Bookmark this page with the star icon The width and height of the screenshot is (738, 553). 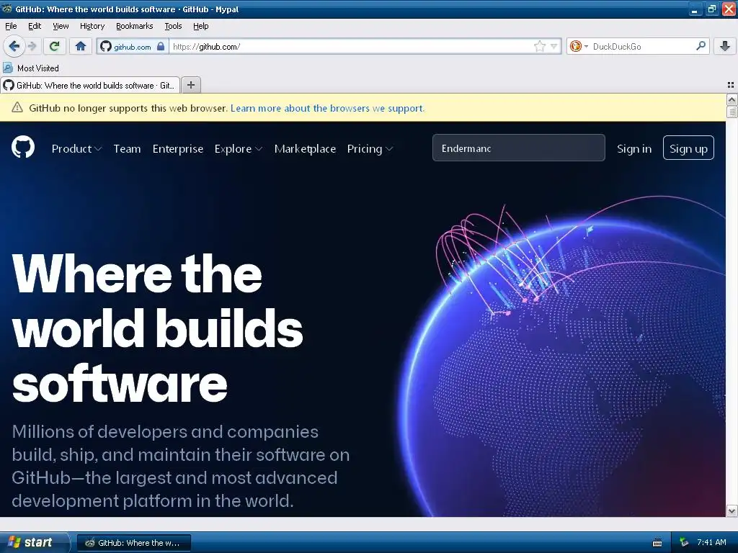click(x=539, y=46)
